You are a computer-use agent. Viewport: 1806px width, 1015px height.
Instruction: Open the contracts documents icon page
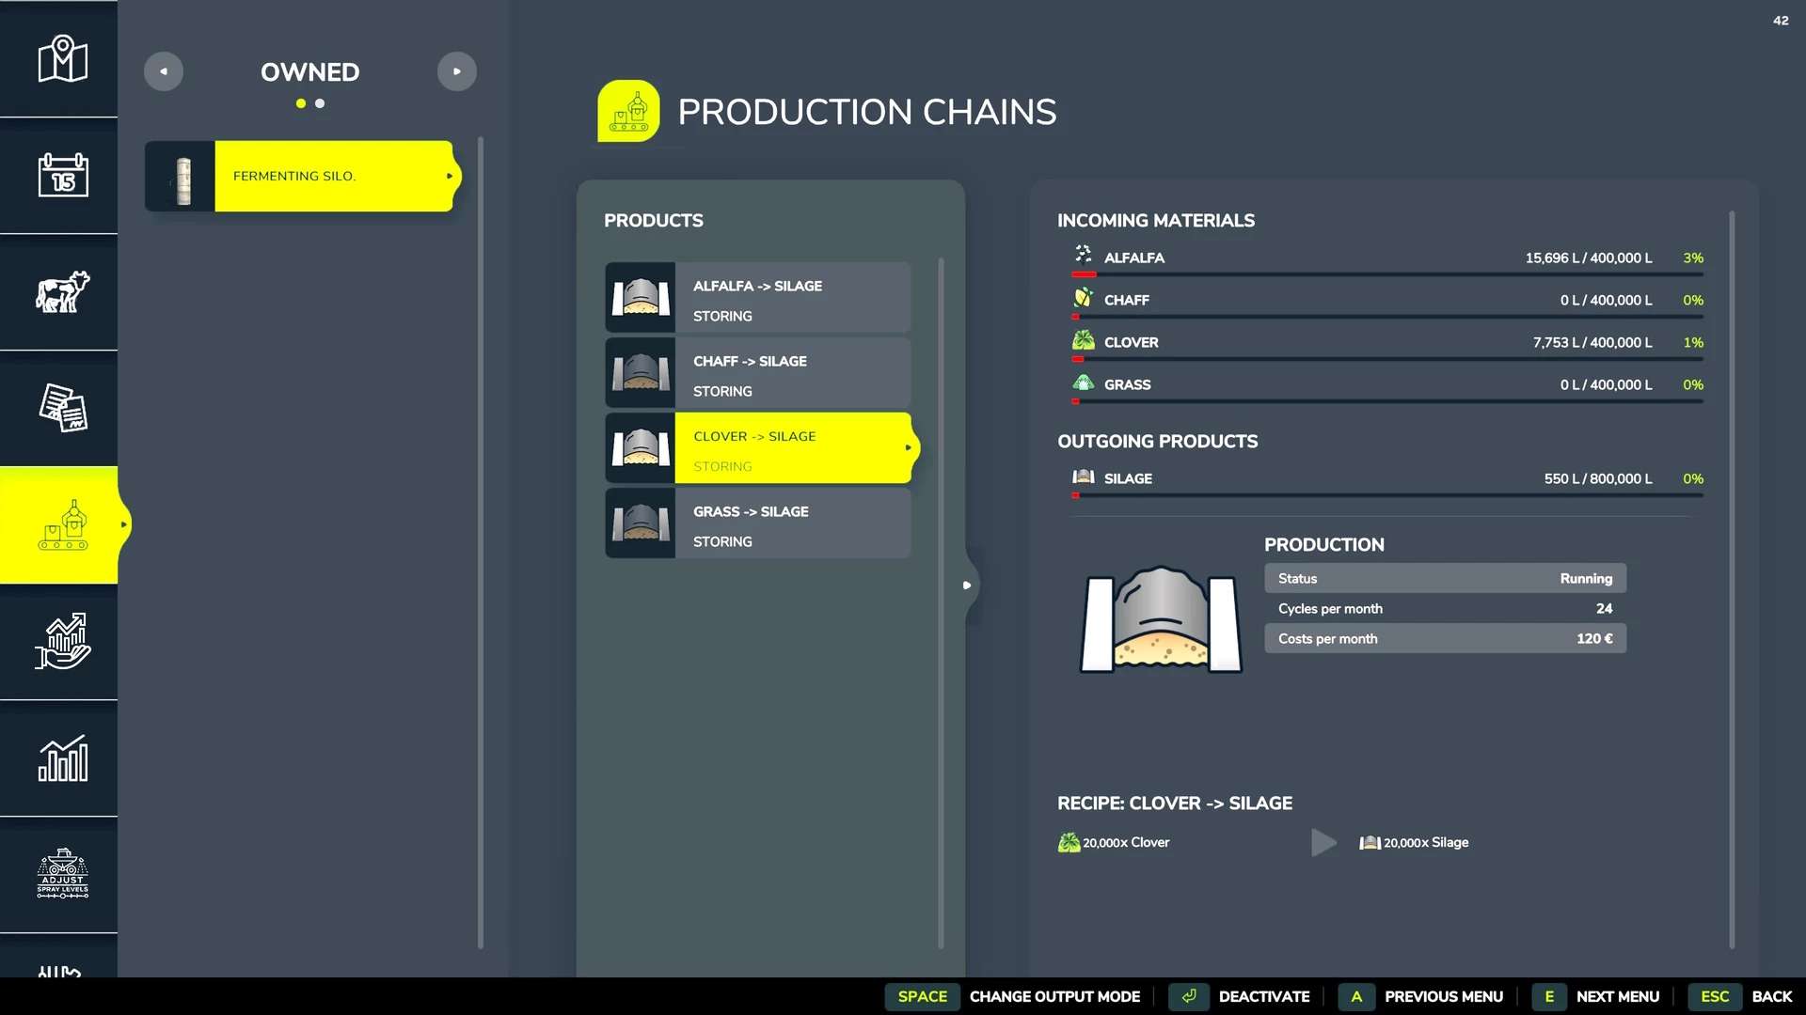coord(62,409)
